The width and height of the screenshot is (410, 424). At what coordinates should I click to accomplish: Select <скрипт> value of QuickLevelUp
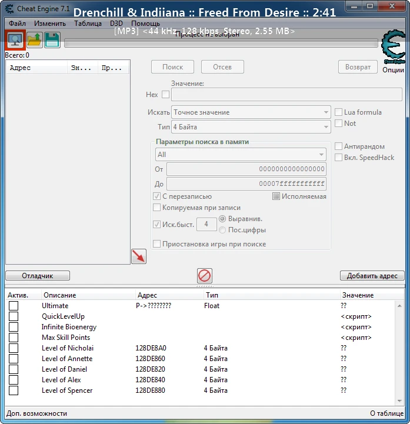(356, 316)
